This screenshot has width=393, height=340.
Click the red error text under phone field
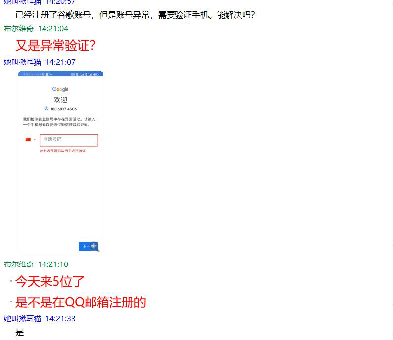click(63, 151)
